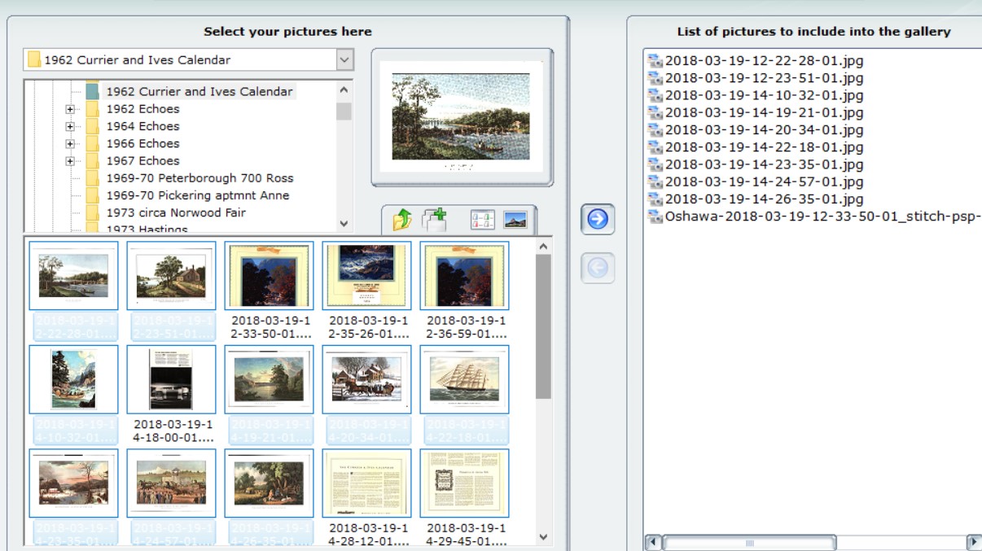The width and height of the screenshot is (982, 551).
Task: Select clipper ship thumbnail 2018-03-19-14-22-18-01
Action: click(x=464, y=379)
